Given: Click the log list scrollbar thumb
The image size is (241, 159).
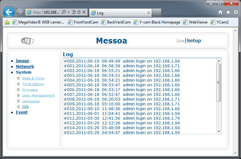Looking at the screenshot, I should click(x=218, y=83).
